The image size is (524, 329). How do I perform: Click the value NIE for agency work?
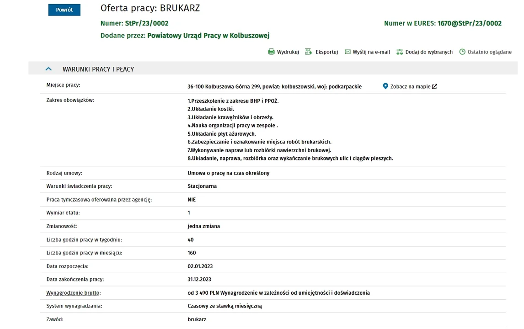pyautogui.click(x=192, y=199)
